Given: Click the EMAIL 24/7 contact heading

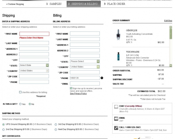Looking at the screenshot, I should point(122,118).
